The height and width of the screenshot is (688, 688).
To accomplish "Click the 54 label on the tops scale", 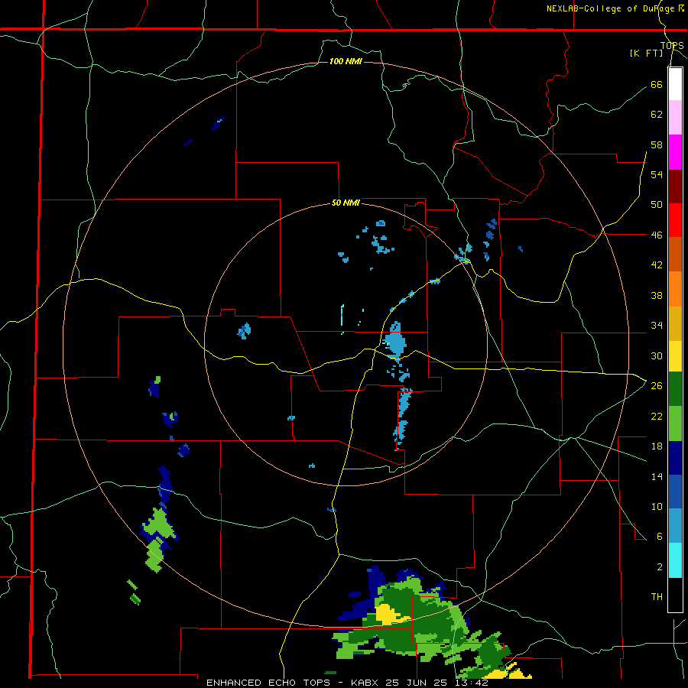I will [x=657, y=174].
